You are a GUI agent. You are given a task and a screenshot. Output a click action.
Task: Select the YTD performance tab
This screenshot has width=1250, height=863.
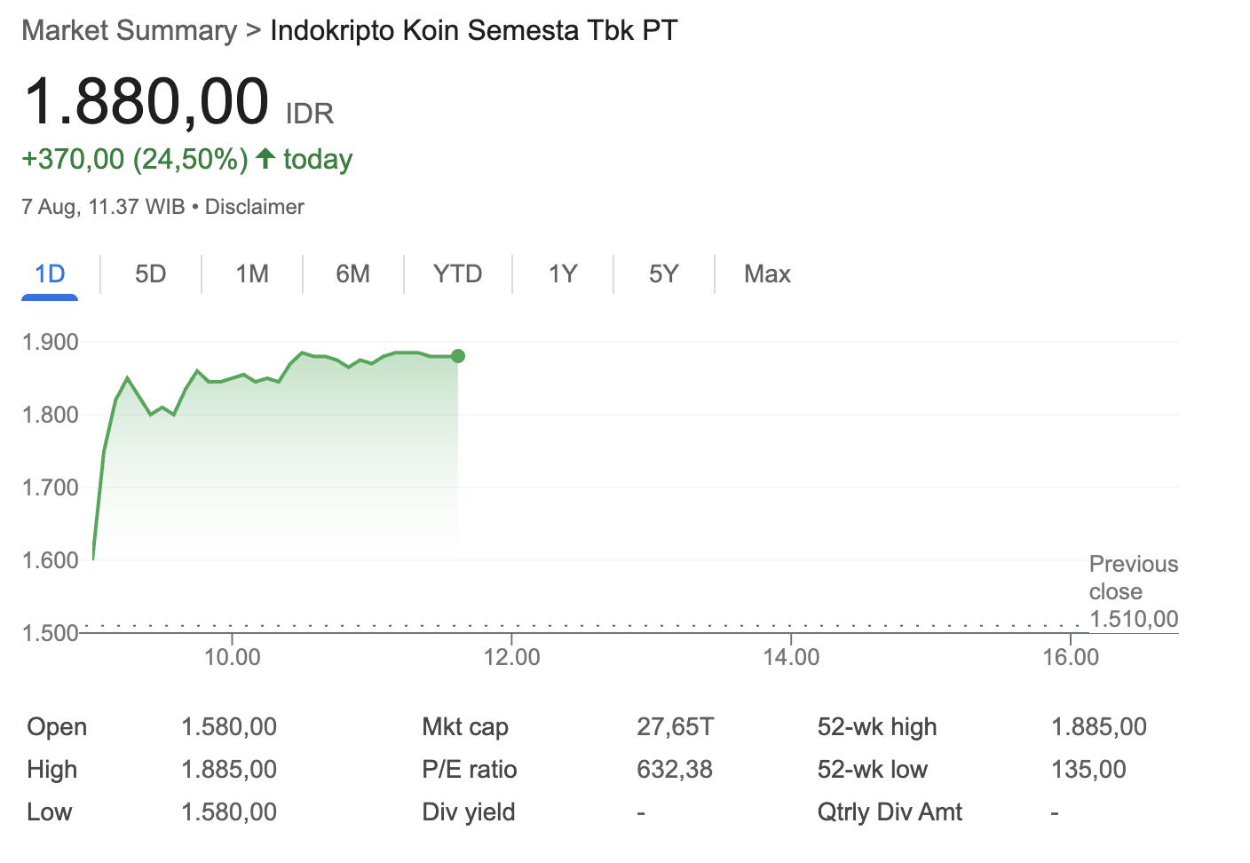[457, 274]
